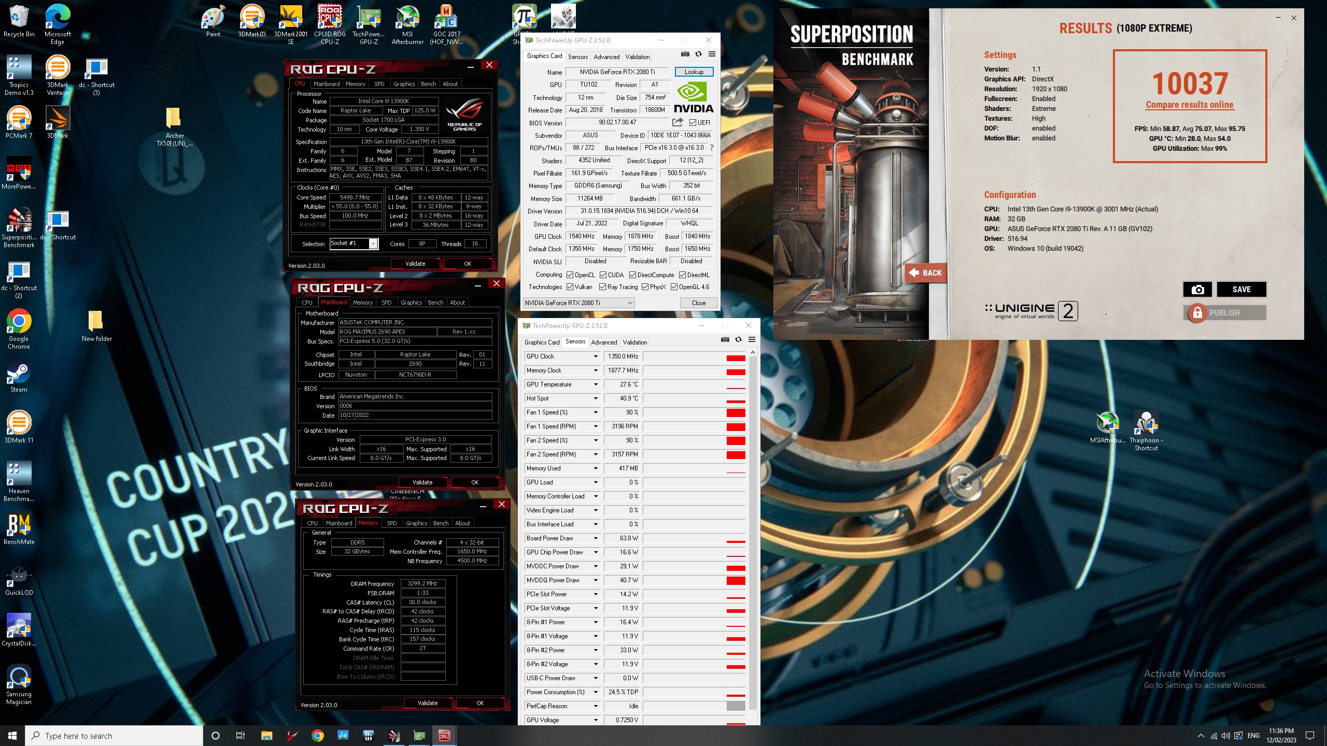Click Task View icon on taskbar

pos(241,736)
